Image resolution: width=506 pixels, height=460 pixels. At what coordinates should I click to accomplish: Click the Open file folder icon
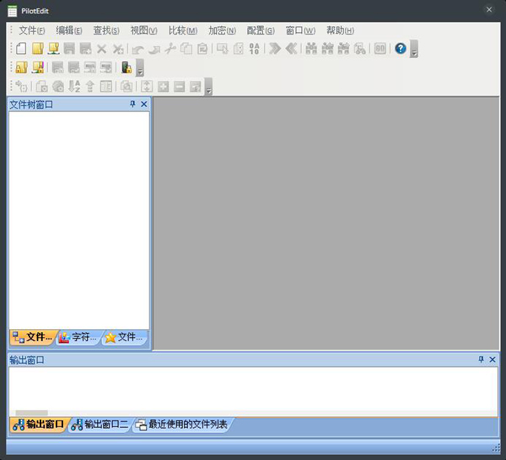pos(37,49)
